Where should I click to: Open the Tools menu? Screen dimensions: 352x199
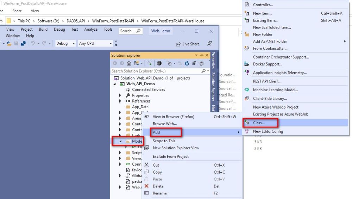(108, 29)
